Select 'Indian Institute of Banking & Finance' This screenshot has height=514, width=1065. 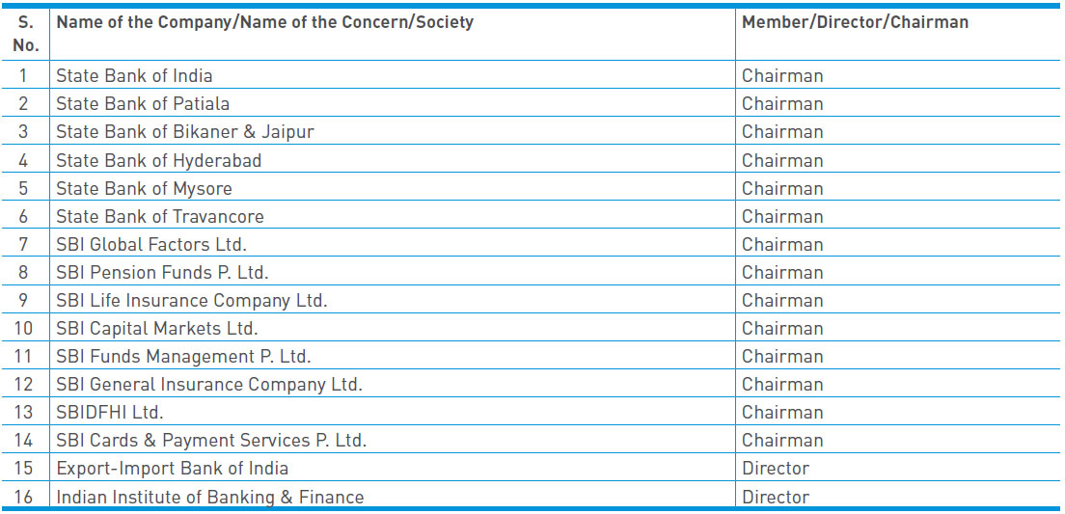tap(210, 497)
